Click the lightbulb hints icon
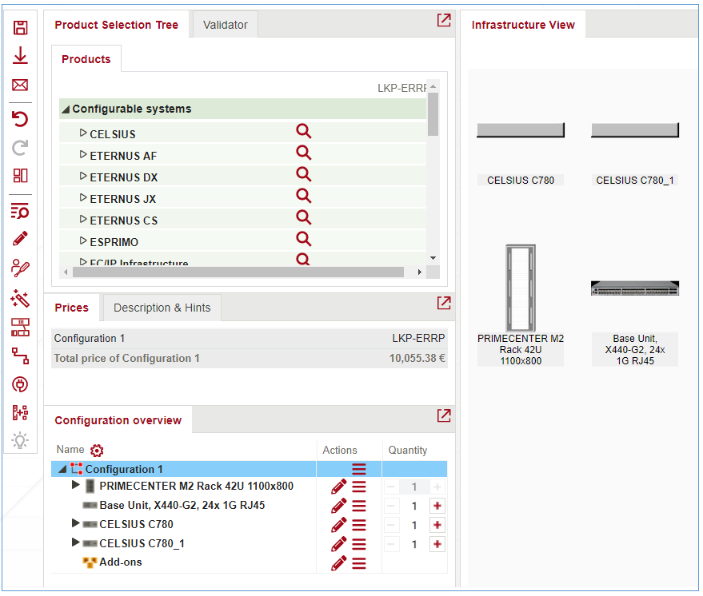Image resolution: width=703 pixels, height=596 pixels. coord(20,441)
